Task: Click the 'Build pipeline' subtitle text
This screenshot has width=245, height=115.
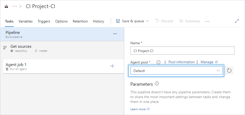Action: [x=14, y=37]
